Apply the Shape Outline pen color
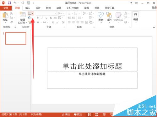The height and width of the screenshot is (117, 157). 126,18
